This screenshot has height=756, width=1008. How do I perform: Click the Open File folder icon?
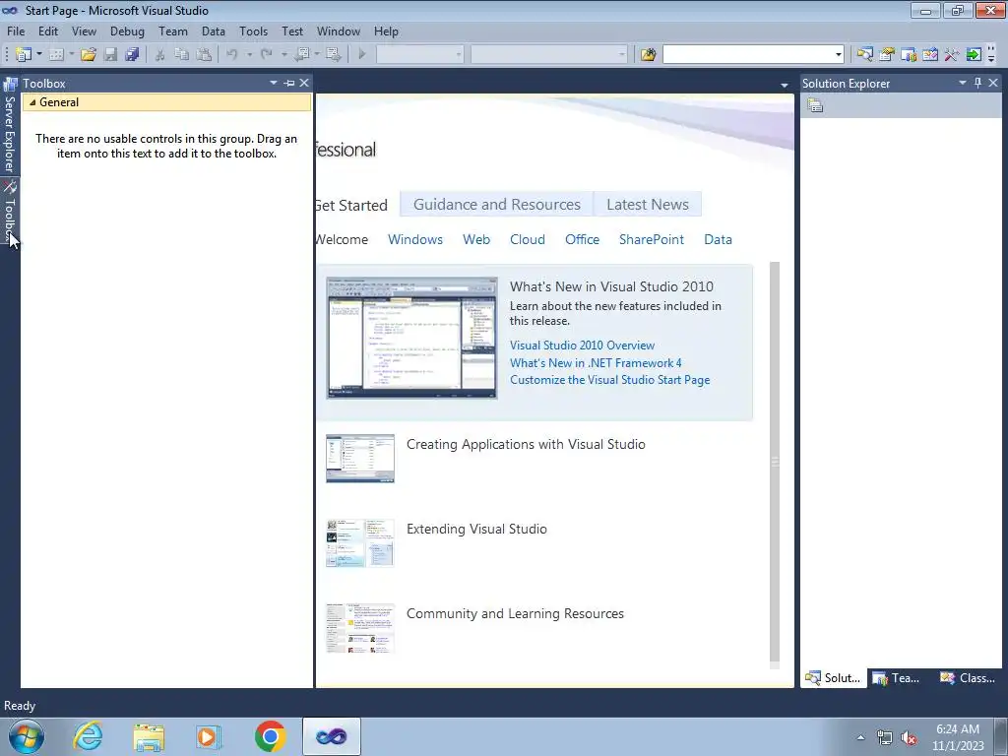tap(89, 55)
